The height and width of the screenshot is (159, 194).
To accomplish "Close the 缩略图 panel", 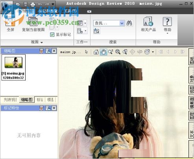I will click(x=54, y=51).
